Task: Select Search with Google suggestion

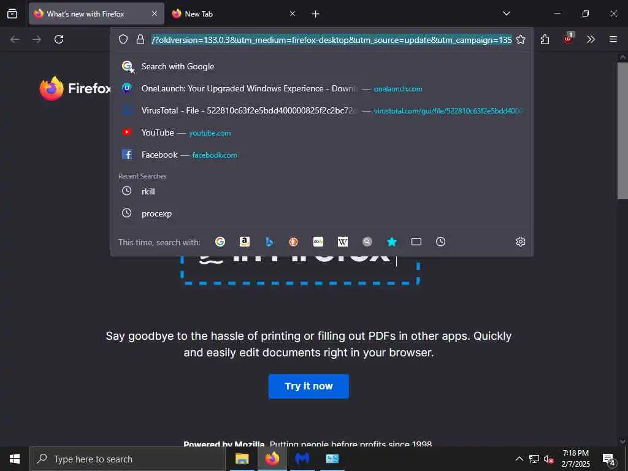Action: (321, 66)
